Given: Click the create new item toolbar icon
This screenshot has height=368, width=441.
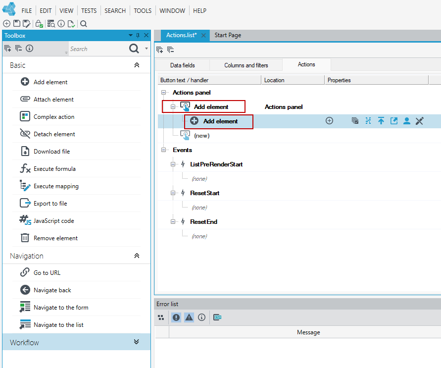Looking at the screenshot, I should pyautogui.click(x=6, y=24).
